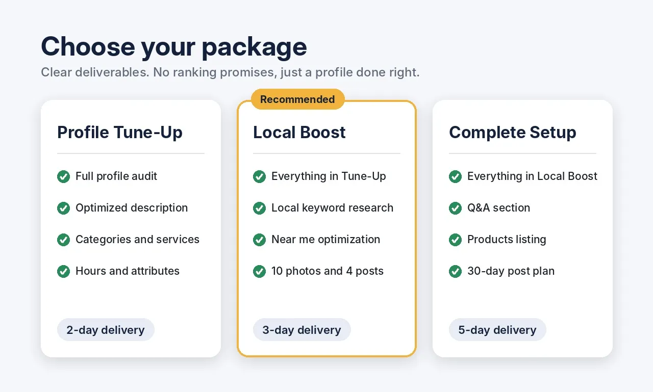Viewport: 653px width, 392px height.
Task: Click the checkmark next to 30-day post plan
Action: [455, 271]
